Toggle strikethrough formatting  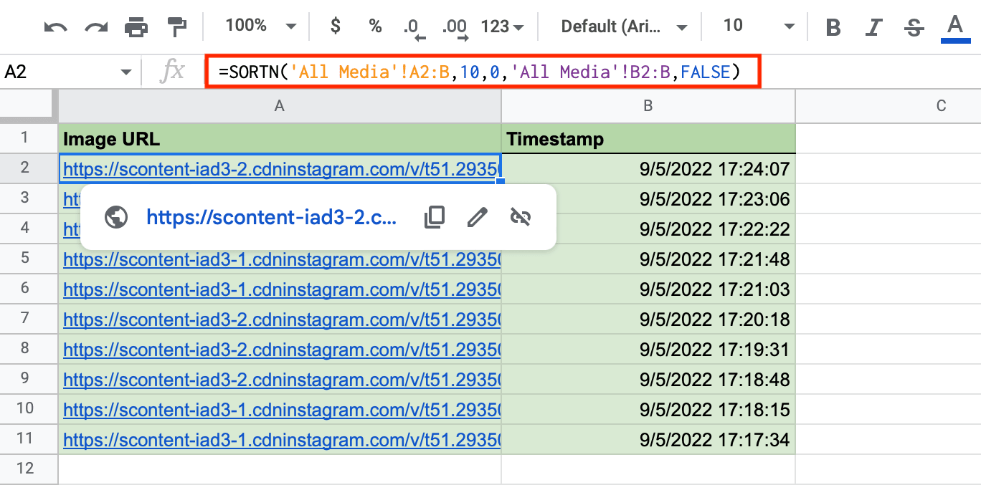pos(913,26)
